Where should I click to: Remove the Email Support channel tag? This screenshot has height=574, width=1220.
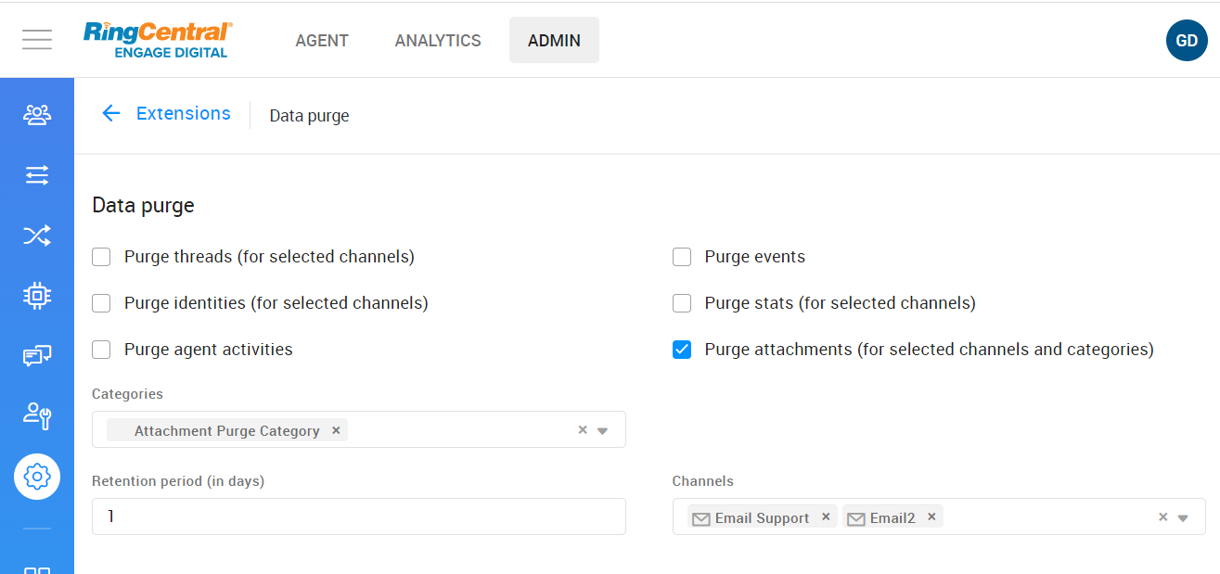826,517
